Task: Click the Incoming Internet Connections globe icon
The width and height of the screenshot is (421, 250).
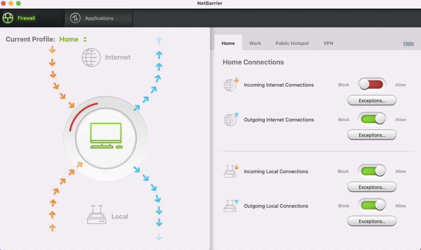Action: point(231,85)
